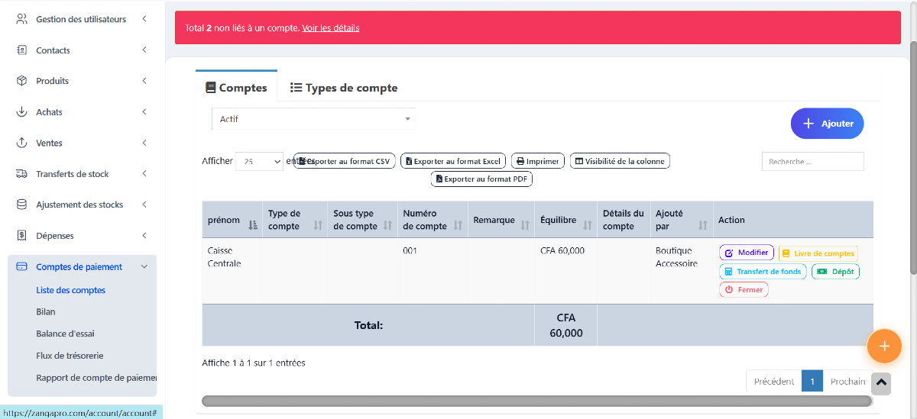Switch to the Comptes tab
The image size is (917, 419).
[x=236, y=88]
